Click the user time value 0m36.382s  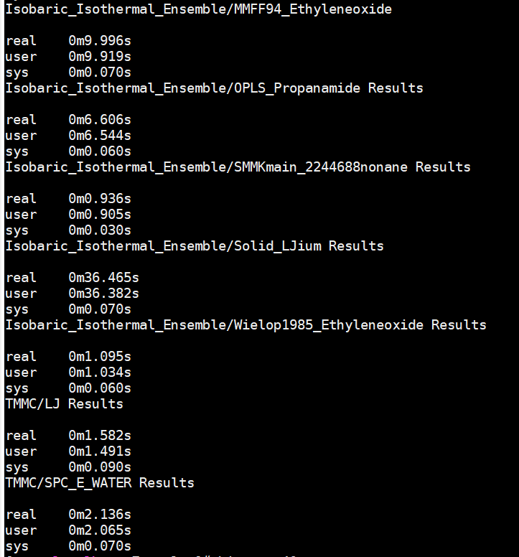point(104,294)
